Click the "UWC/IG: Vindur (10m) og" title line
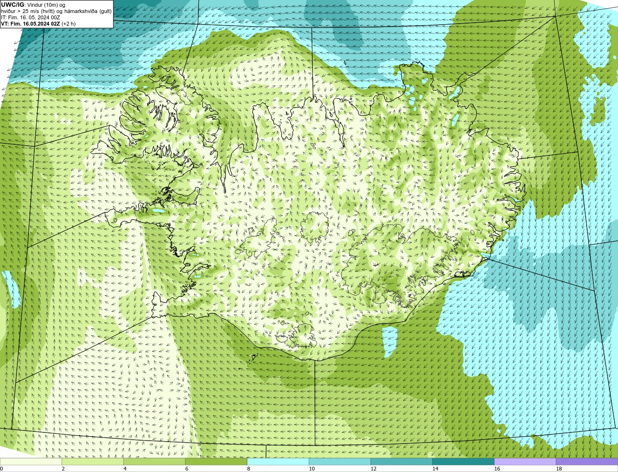618x472 pixels. click(33, 5)
